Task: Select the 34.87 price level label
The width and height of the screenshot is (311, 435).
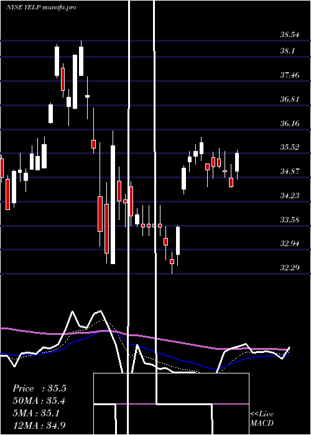Action: pyautogui.click(x=290, y=171)
